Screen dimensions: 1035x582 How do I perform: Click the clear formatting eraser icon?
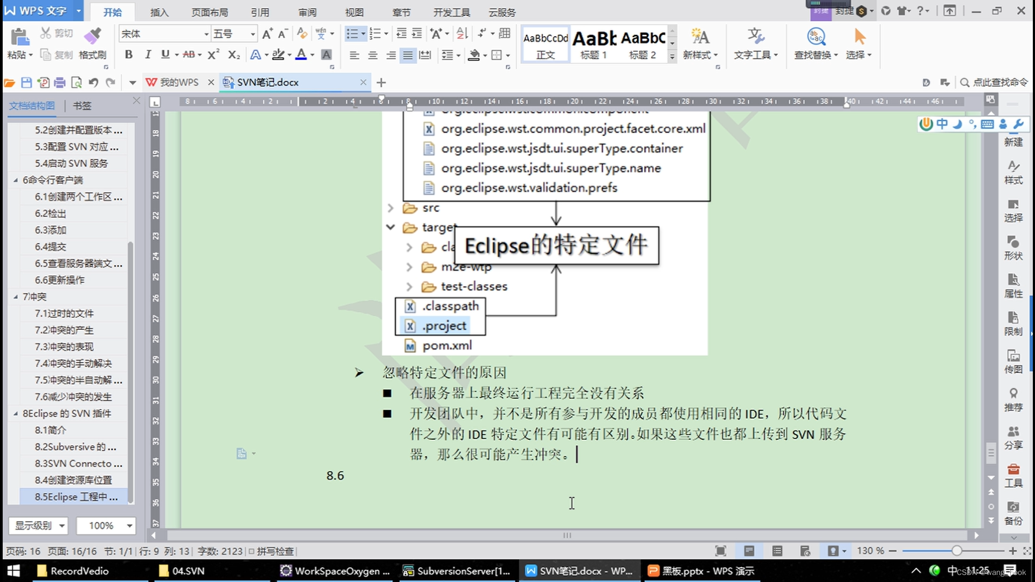[302, 34]
